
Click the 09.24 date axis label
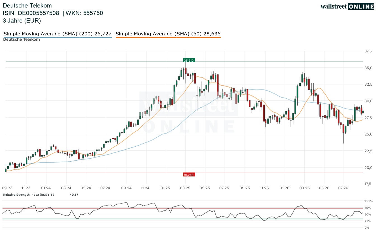tap(126, 188)
